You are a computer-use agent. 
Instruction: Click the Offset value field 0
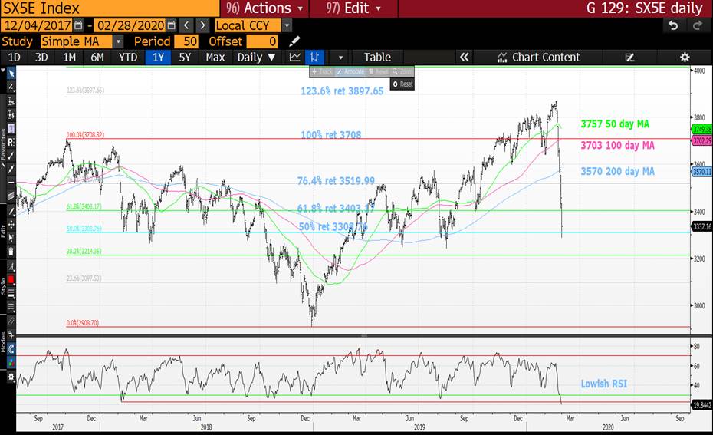pos(262,41)
